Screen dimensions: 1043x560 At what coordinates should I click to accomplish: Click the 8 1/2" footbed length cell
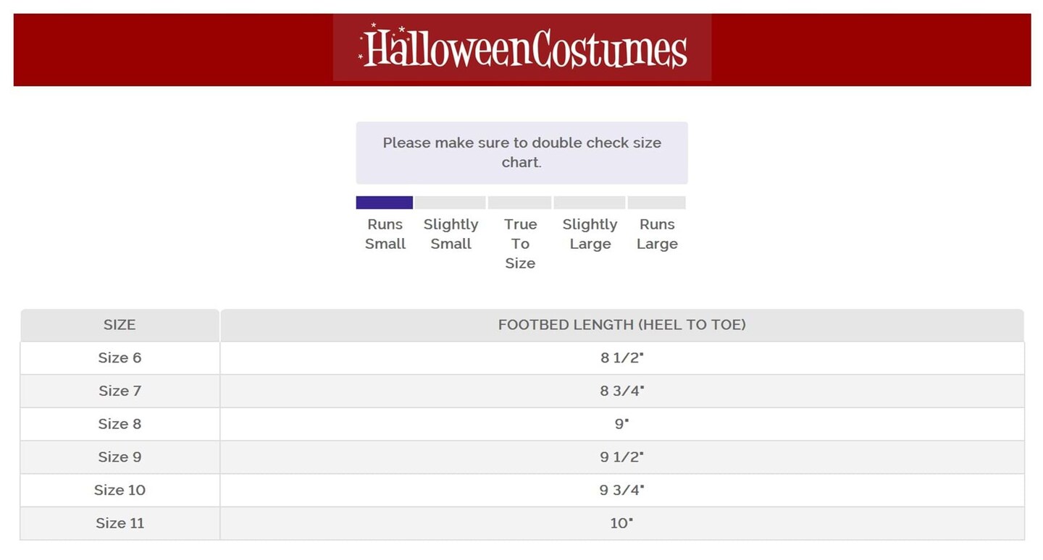(x=621, y=358)
